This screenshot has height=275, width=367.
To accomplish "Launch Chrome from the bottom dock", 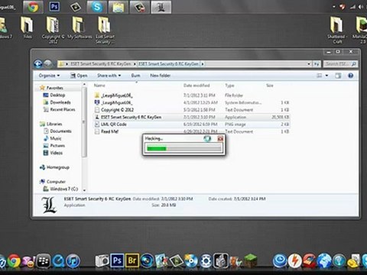I will [x=14, y=260].
